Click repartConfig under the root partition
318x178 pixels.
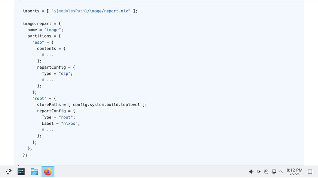[x=51, y=111]
